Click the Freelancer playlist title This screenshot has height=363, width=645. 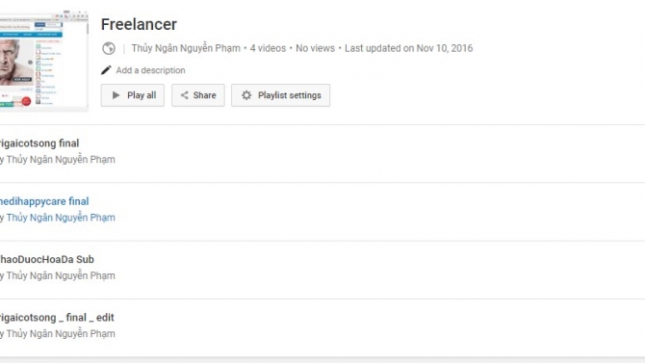139,24
